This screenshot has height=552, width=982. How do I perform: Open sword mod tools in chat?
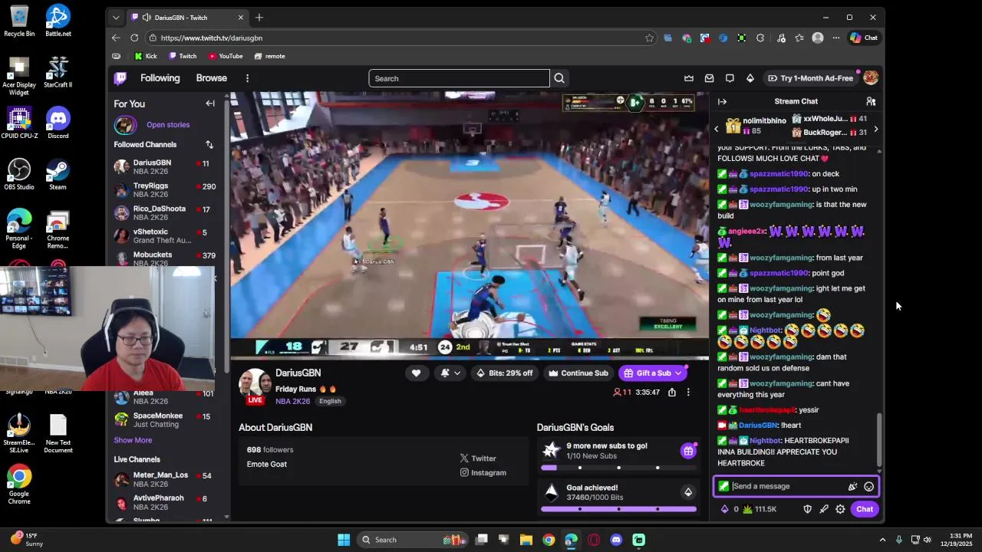coord(824,509)
